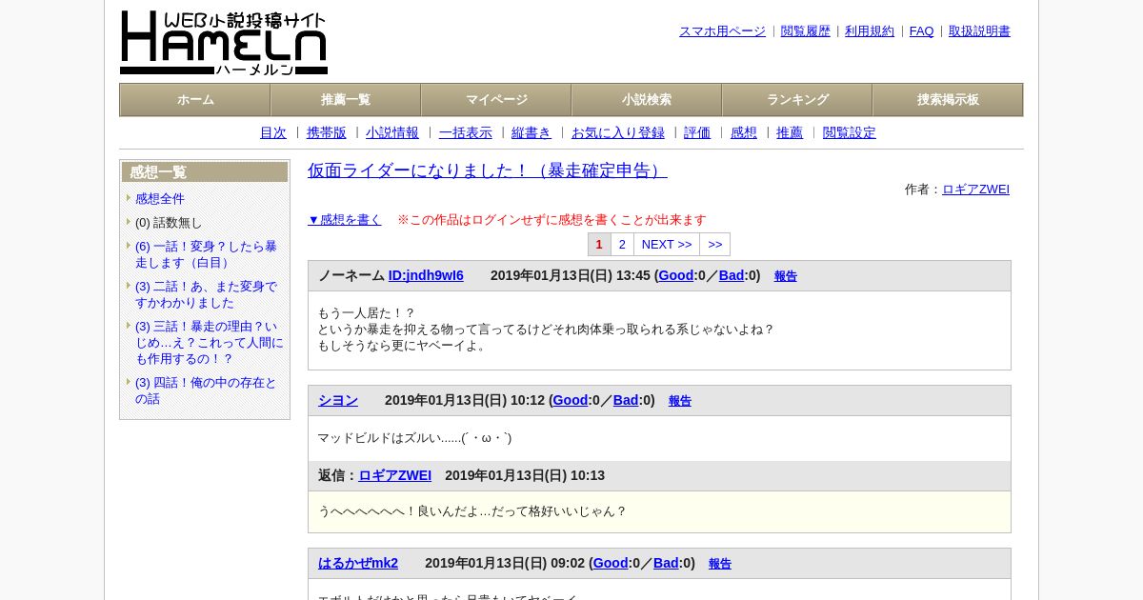Screen dimensions: 1143x600
Task: Rate Good on シヨン's comment
Action: point(571,401)
